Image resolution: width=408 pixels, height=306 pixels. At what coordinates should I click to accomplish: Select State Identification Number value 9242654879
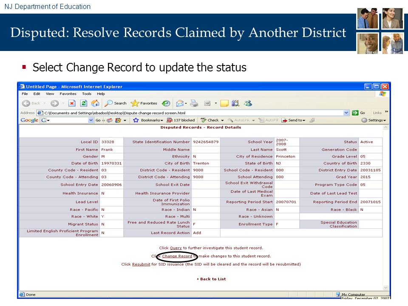(206, 142)
